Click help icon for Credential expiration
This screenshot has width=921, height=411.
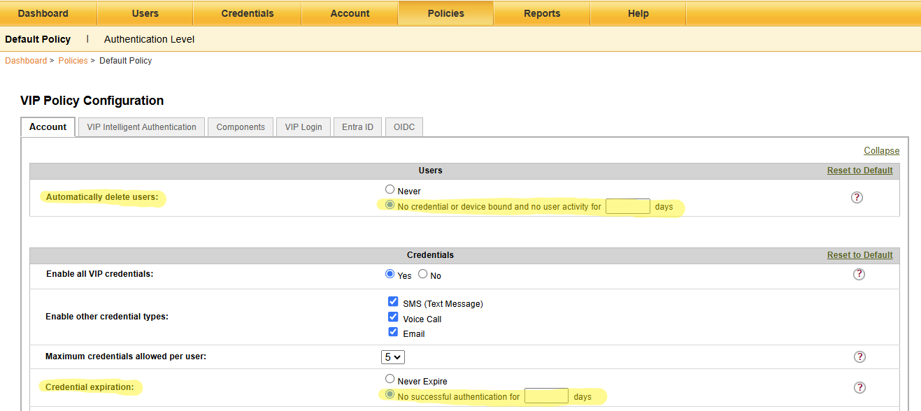pos(859,387)
